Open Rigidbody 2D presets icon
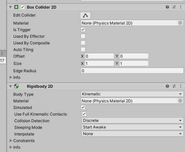Image resolution: width=185 pixels, height=152 pixels. coord(174,86)
